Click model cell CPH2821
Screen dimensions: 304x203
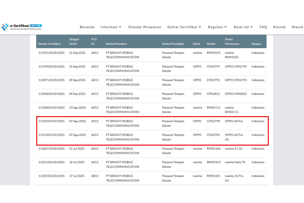(213, 94)
